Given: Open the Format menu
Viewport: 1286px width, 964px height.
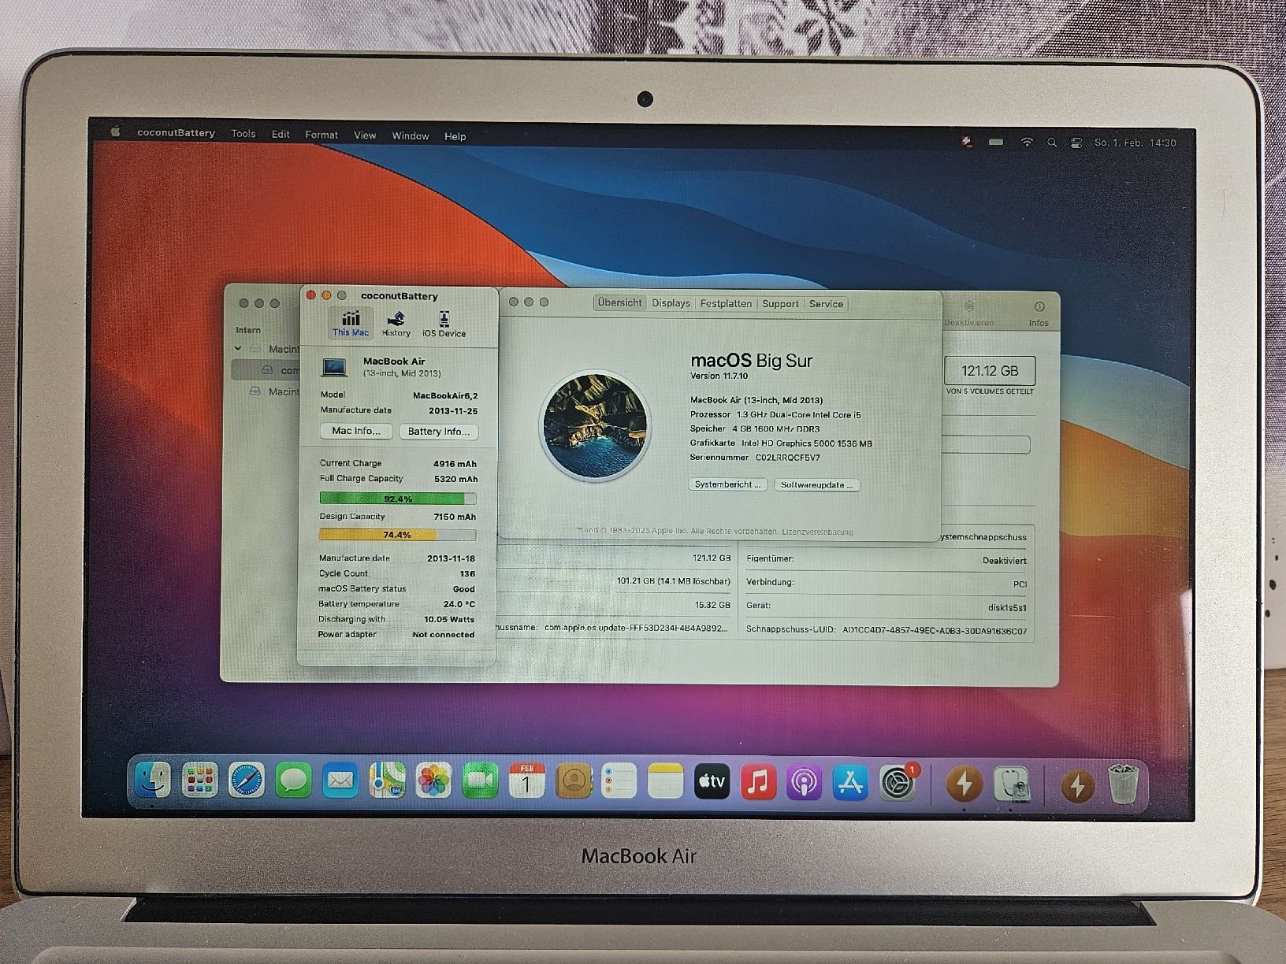Looking at the screenshot, I should [x=321, y=135].
